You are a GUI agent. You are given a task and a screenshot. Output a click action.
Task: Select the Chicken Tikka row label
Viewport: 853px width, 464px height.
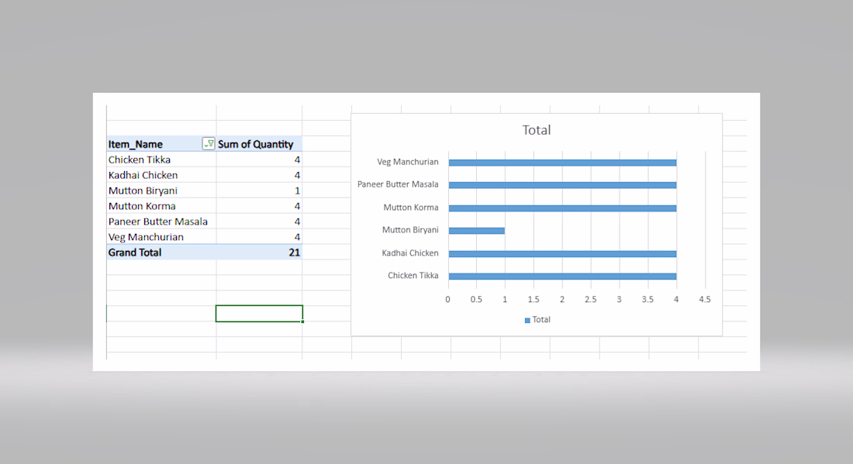point(140,160)
